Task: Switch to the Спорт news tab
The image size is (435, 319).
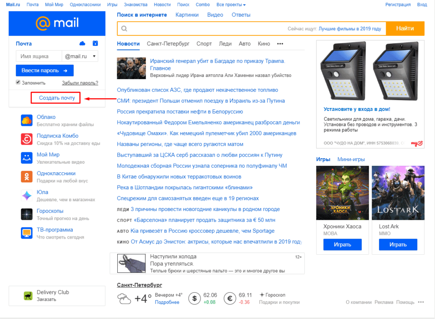Action: [204, 44]
